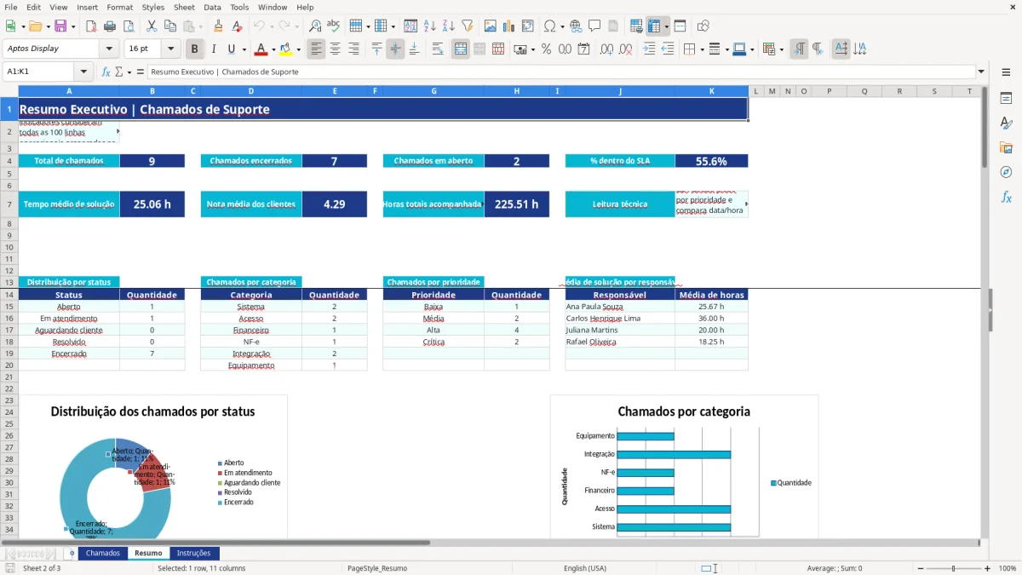Click the Export as PDF icon
Image resolution: width=1022 pixels, height=575 pixels.
(93, 26)
